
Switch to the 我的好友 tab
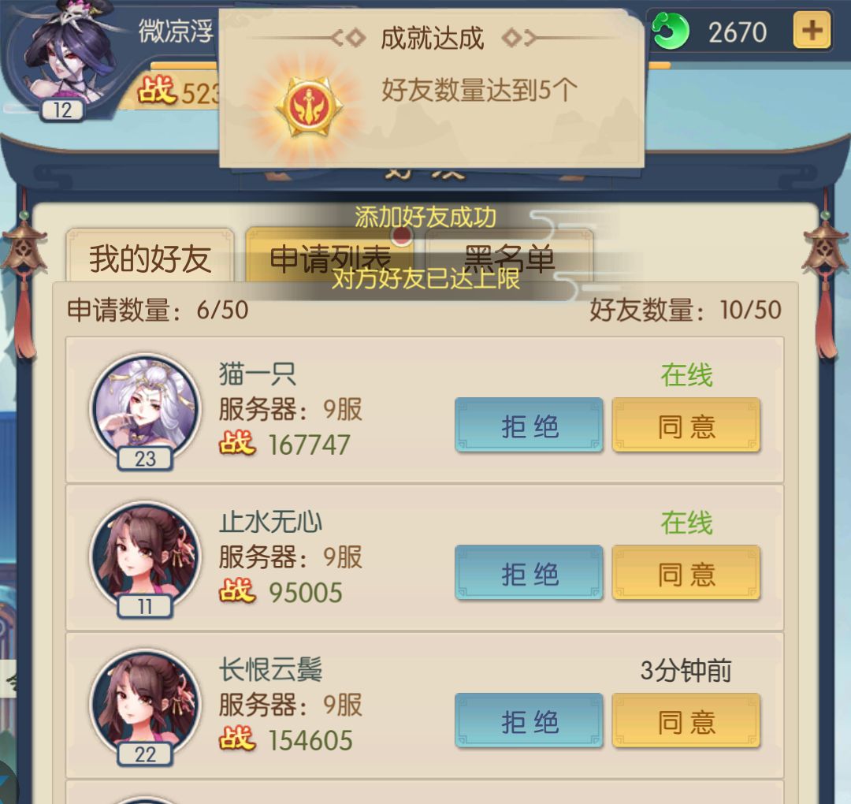[151, 256]
